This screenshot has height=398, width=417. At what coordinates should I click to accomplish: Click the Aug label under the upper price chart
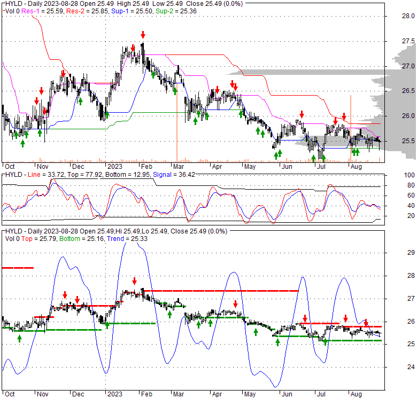pyautogui.click(x=356, y=167)
